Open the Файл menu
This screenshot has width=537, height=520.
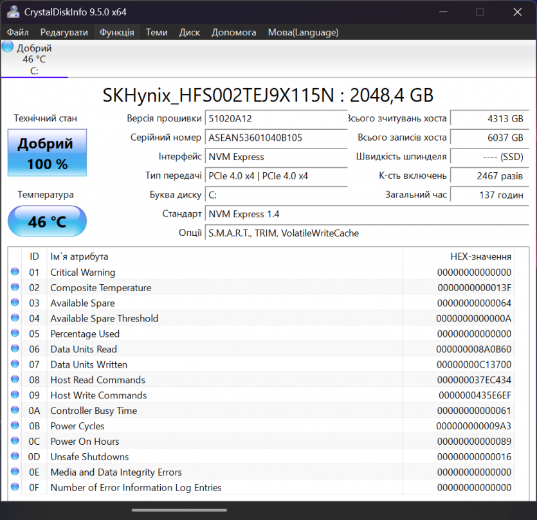18,32
